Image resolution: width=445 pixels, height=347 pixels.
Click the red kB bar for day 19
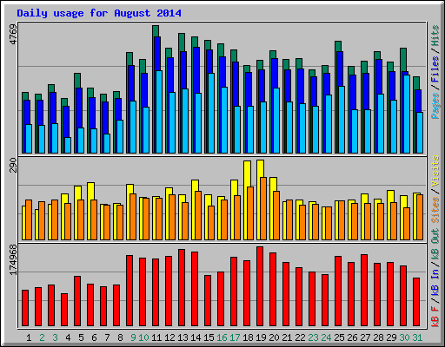(260, 286)
